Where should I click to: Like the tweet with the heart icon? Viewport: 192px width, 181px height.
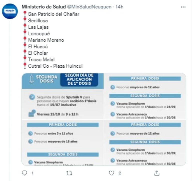(x=111, y=173)
